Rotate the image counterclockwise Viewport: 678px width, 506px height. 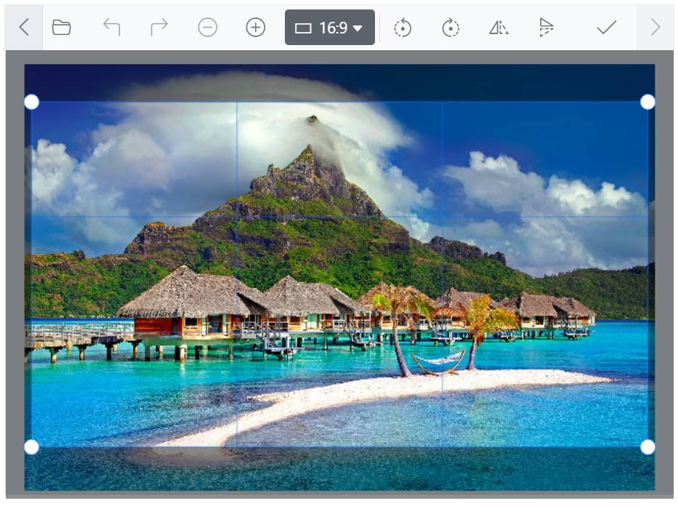(402, 29)
